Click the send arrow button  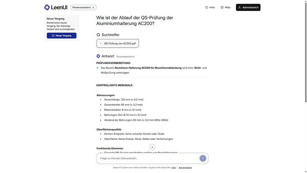point(203,158)
